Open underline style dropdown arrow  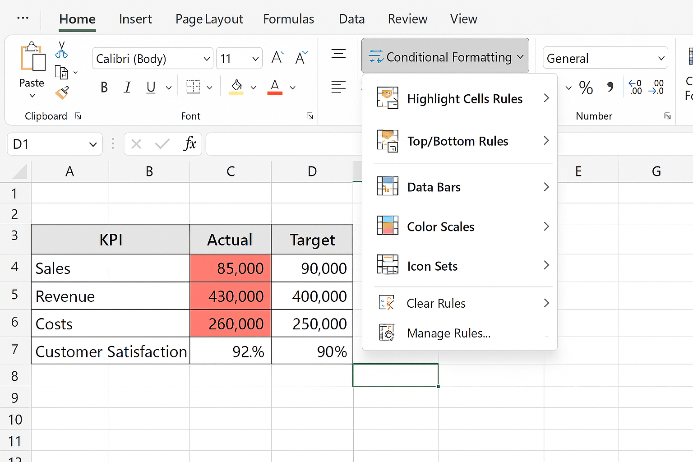pos(169,88)
